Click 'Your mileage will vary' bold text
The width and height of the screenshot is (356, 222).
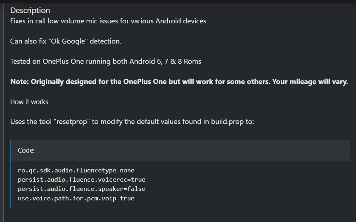tap(310, 82)
